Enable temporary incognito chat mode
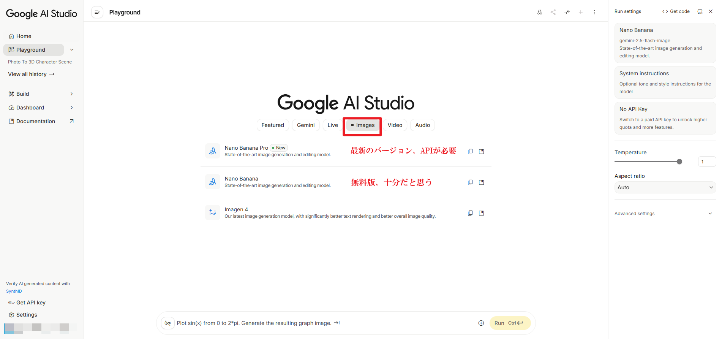This screenshot has height=339, width=722. [540, 12]
